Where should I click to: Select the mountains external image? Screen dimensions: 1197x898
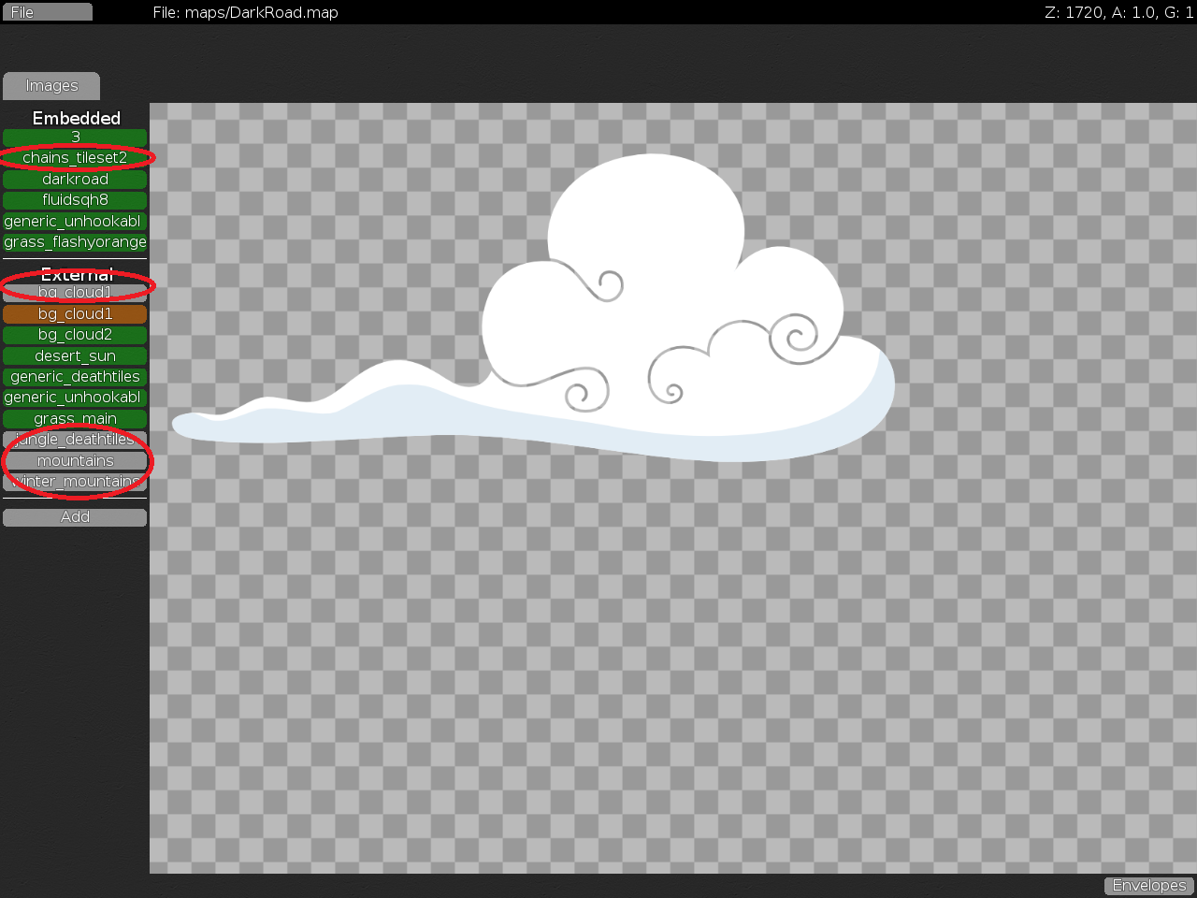point(75,460)
